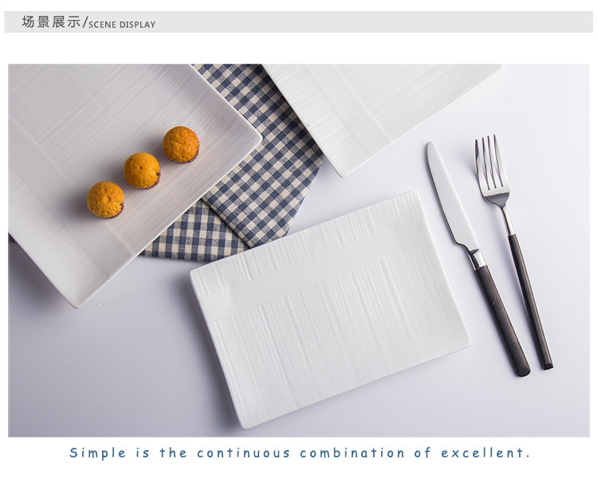
Task: Select the dinner fork in photo
Action: pos(513,252)
